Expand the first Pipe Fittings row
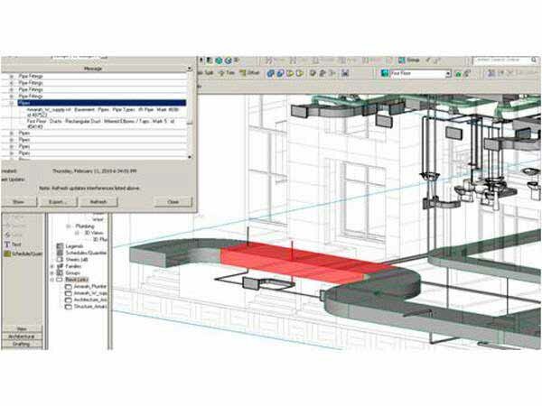Image resolution: width=542 pixels, height=406 pixels. tap(12, 77)
